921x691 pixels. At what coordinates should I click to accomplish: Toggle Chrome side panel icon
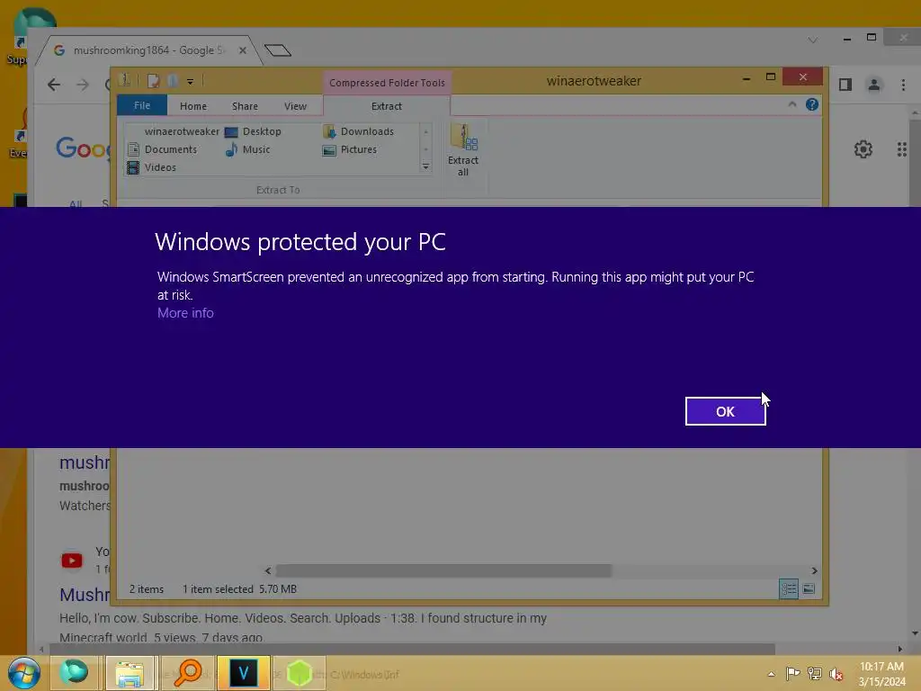click(845, 85)
